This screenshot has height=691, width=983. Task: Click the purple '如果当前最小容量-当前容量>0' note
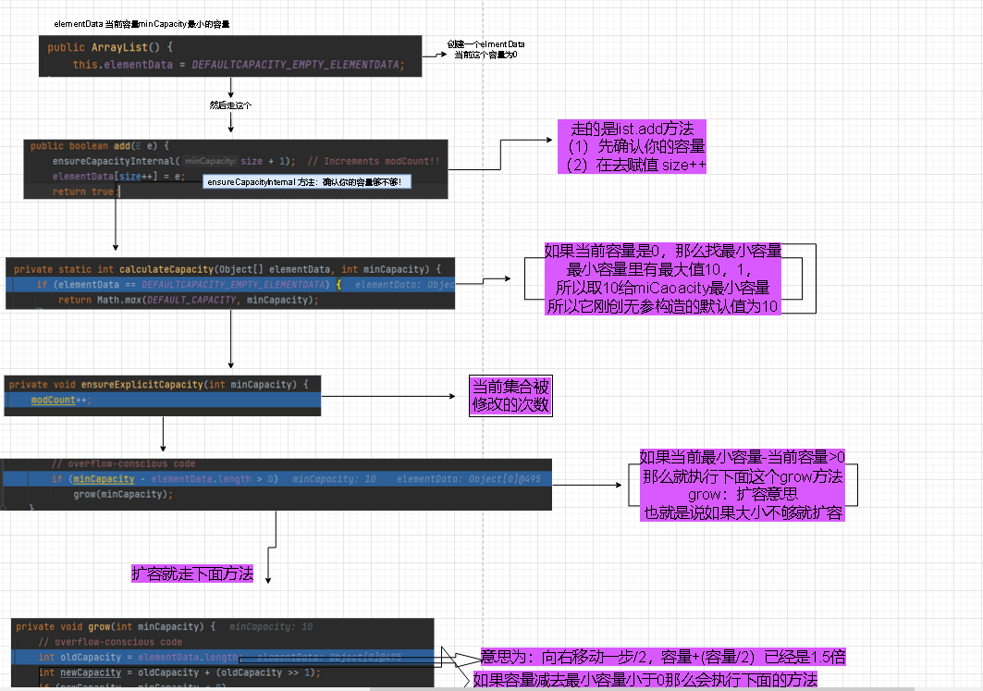(x=743, y=485)
